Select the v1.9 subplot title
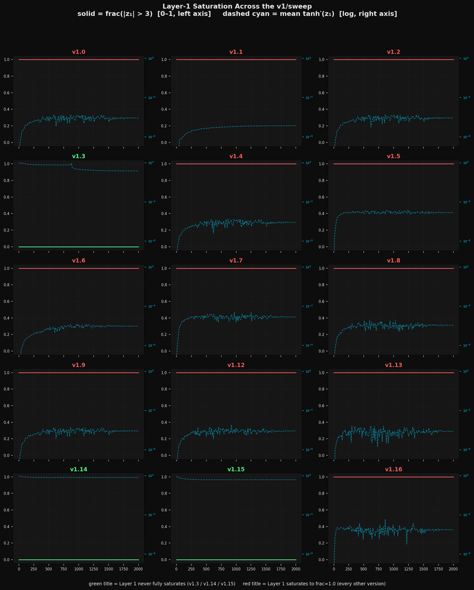The image size is (474, 590). 79,365
